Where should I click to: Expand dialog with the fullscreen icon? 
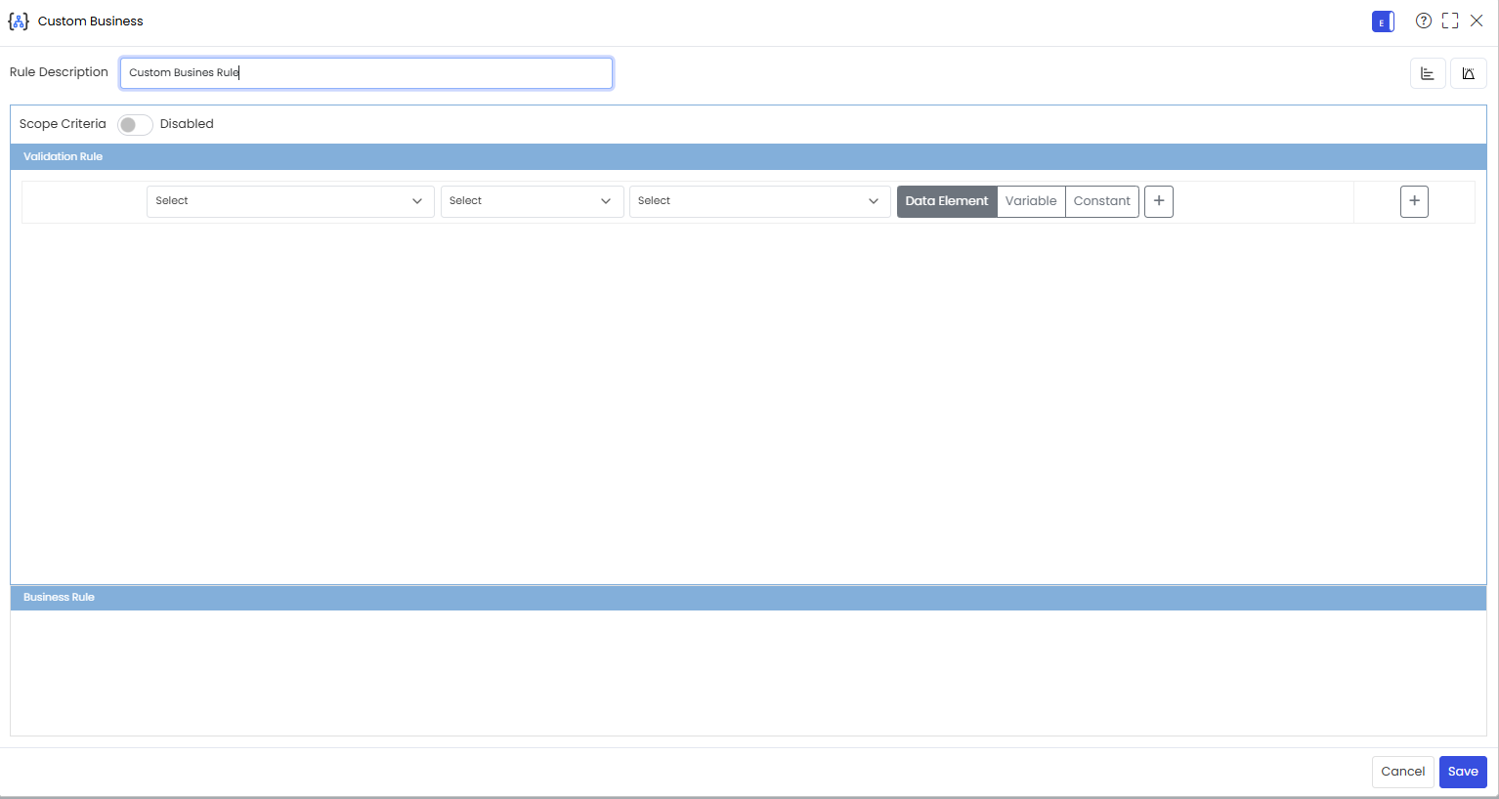tap(1450, 21)
